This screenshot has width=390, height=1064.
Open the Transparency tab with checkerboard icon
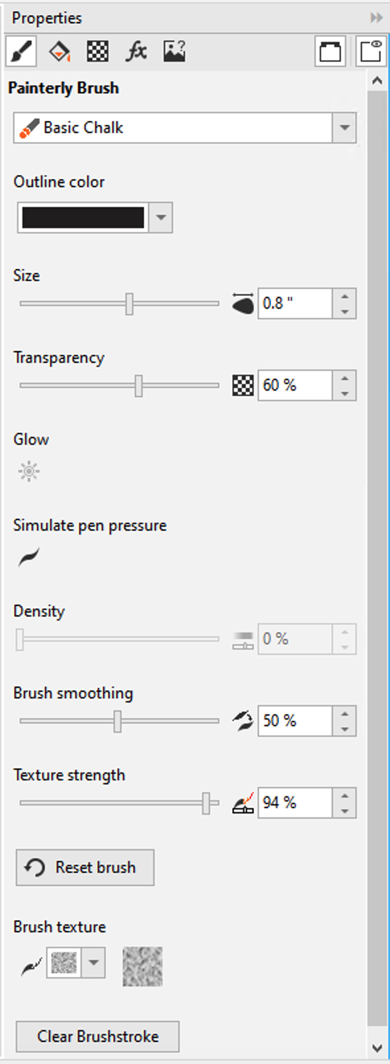click(98, 52)
